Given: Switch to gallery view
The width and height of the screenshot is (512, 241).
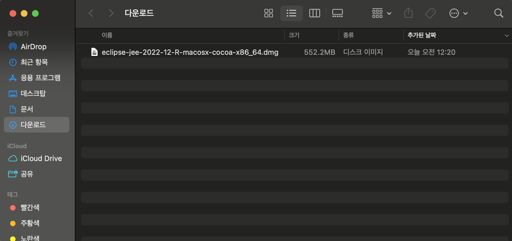Looking at the screenshot, I should point(338,13).
